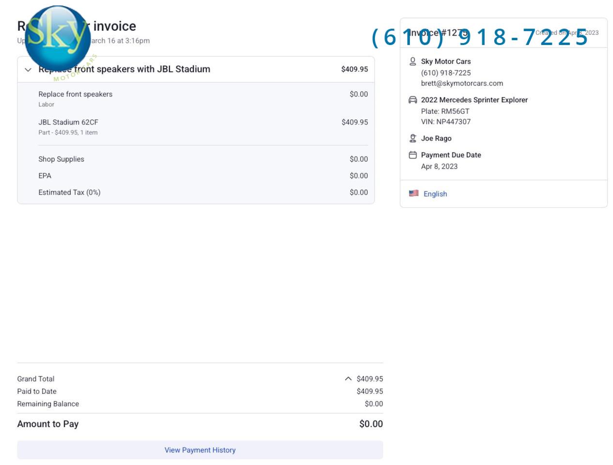
Task: Click the Shop Supplies fee row
Action: pyautogui.click(x=61, y=159)
